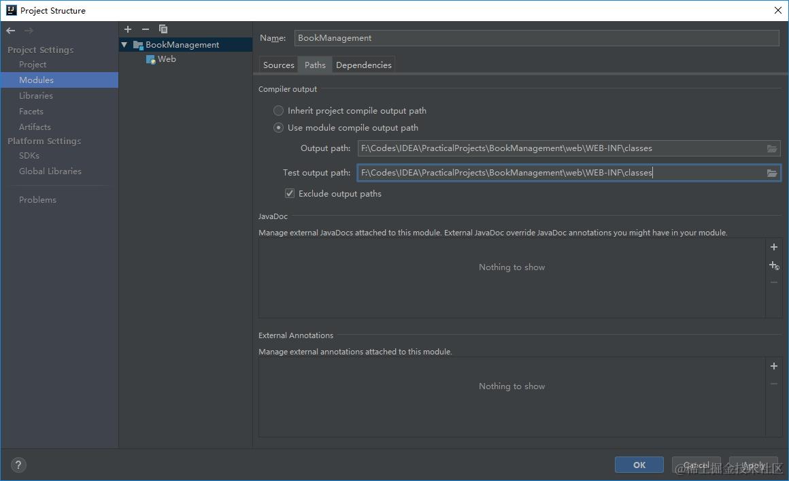Viewport: 789px width, 481px height.
Task: Click the External Annotations list area
Action: 511,397
